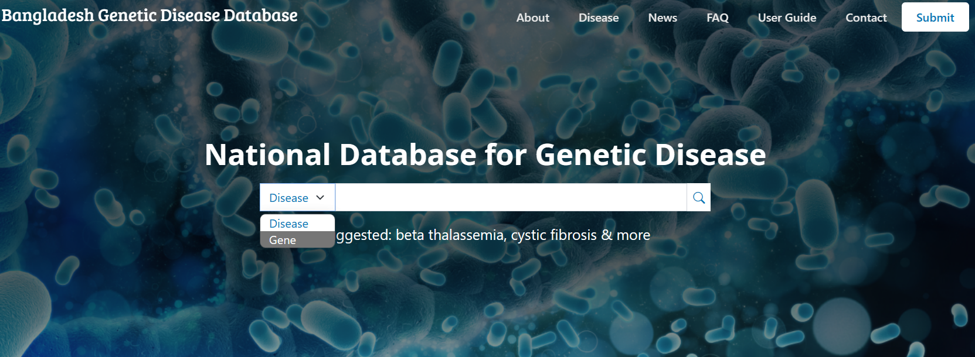Open the News section
Viewport: 975px width, 357px height.
[x=663, y=18]
